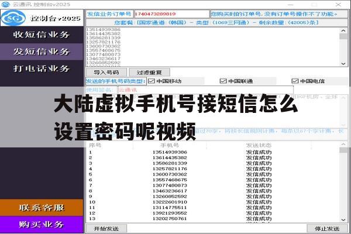
Task: Select table row with 13921293552
Action: click(213, 213)
